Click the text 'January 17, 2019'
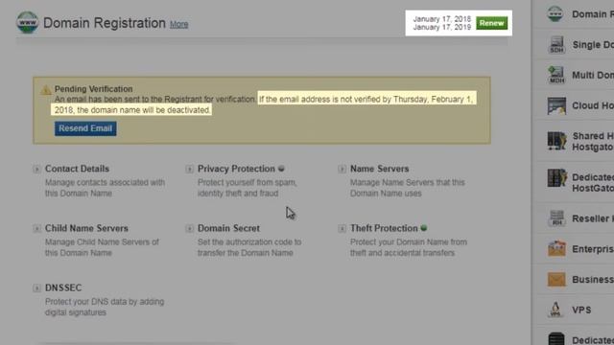 (442, 28)
